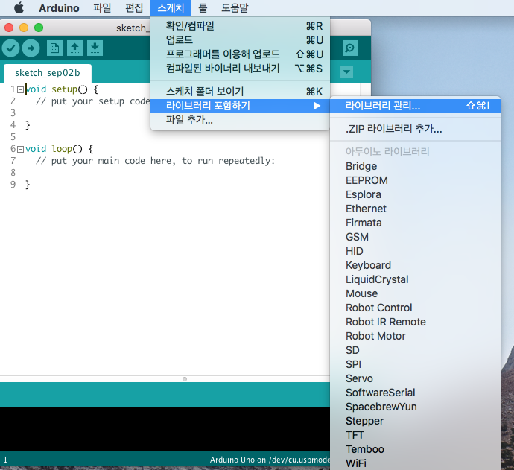Image resolution: width=514 pixels, height=470 pixels.
Task: Open the Apple menu
Action: (19, 8)
